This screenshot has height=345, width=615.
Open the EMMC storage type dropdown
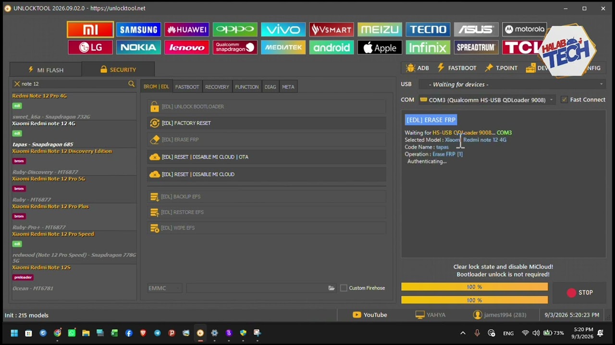pyautogui.click(x=165, y=288)
